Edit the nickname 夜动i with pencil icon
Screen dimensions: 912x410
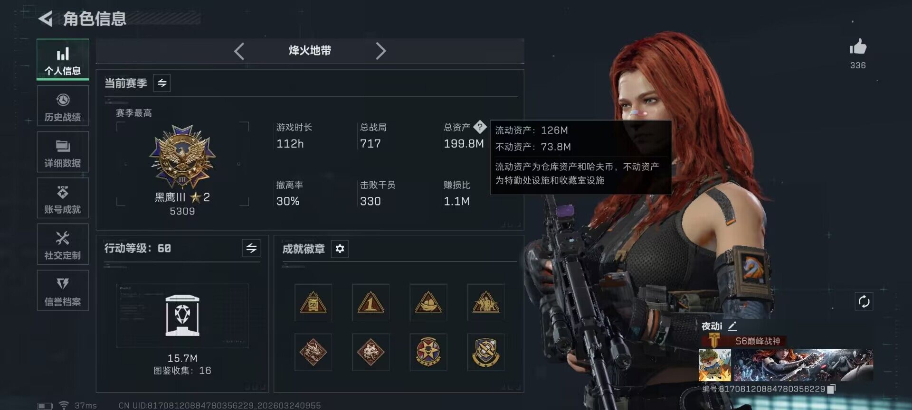[x=732, y=326]
